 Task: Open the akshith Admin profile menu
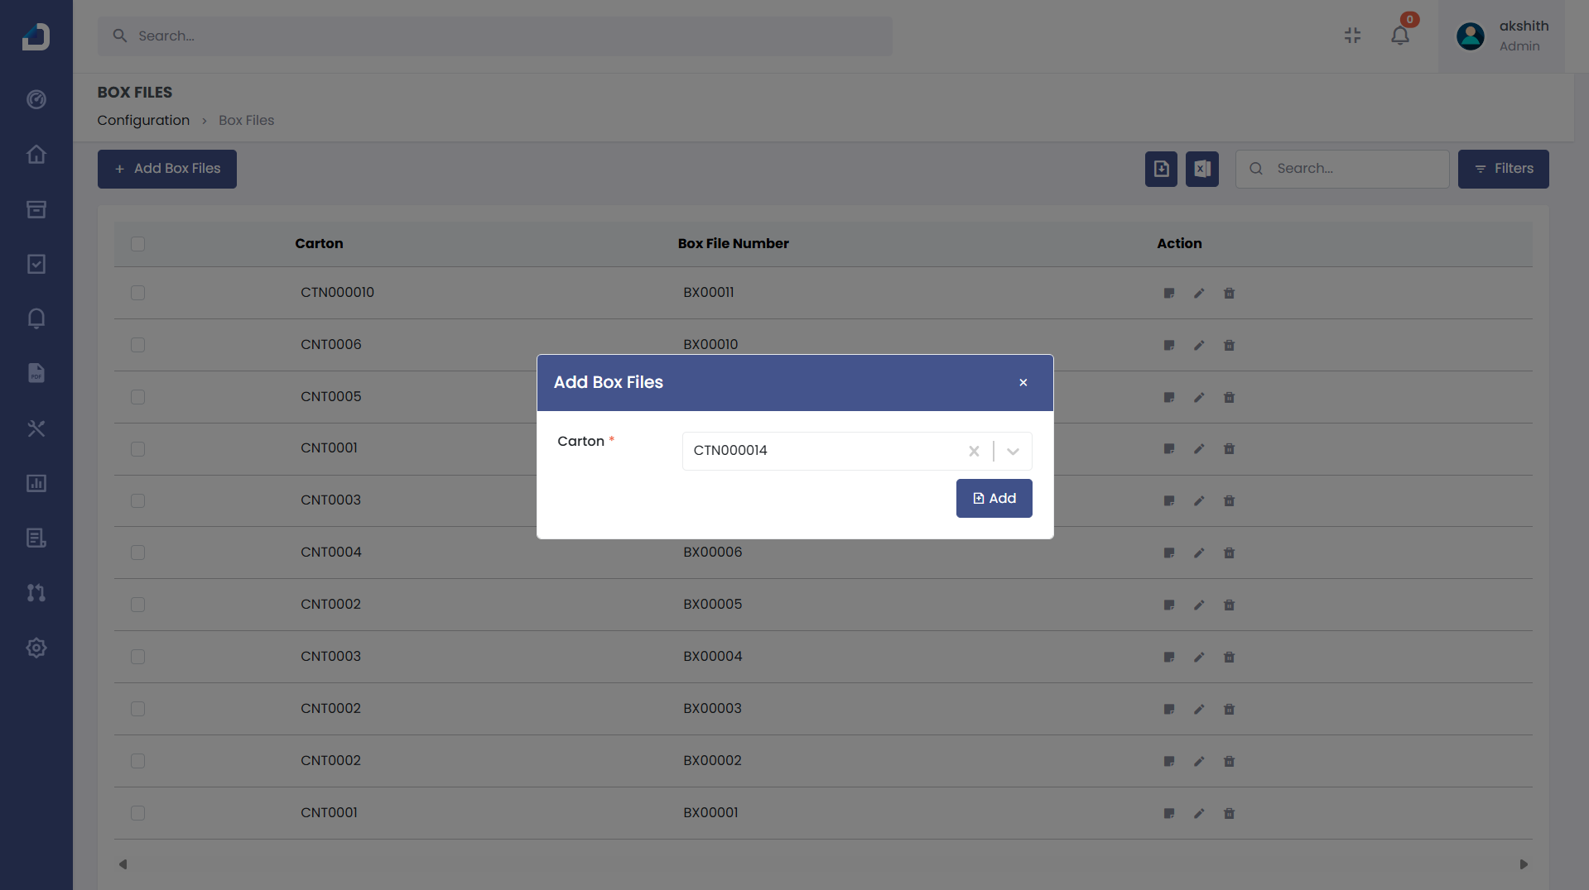(x=1501, y=36)
